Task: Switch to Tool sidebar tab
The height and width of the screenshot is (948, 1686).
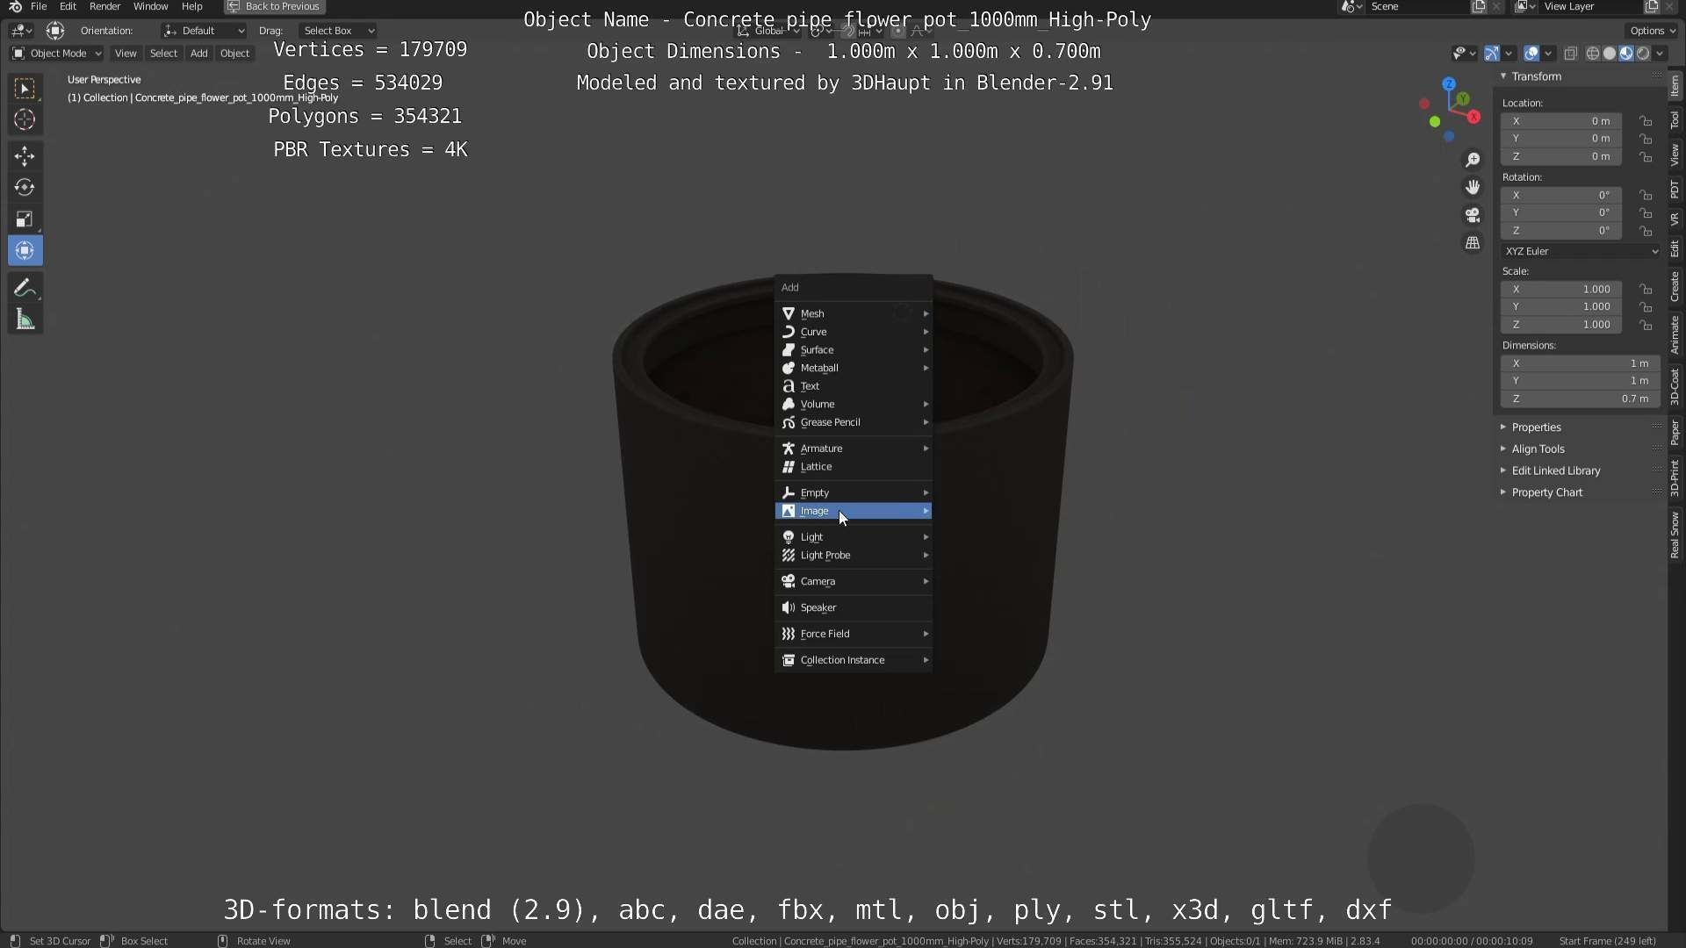Action: coord(1675,120)
